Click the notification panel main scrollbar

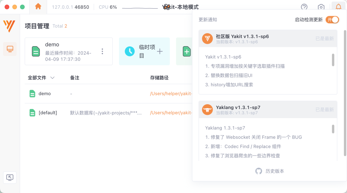pyautogui.click(x=345, y=93)
